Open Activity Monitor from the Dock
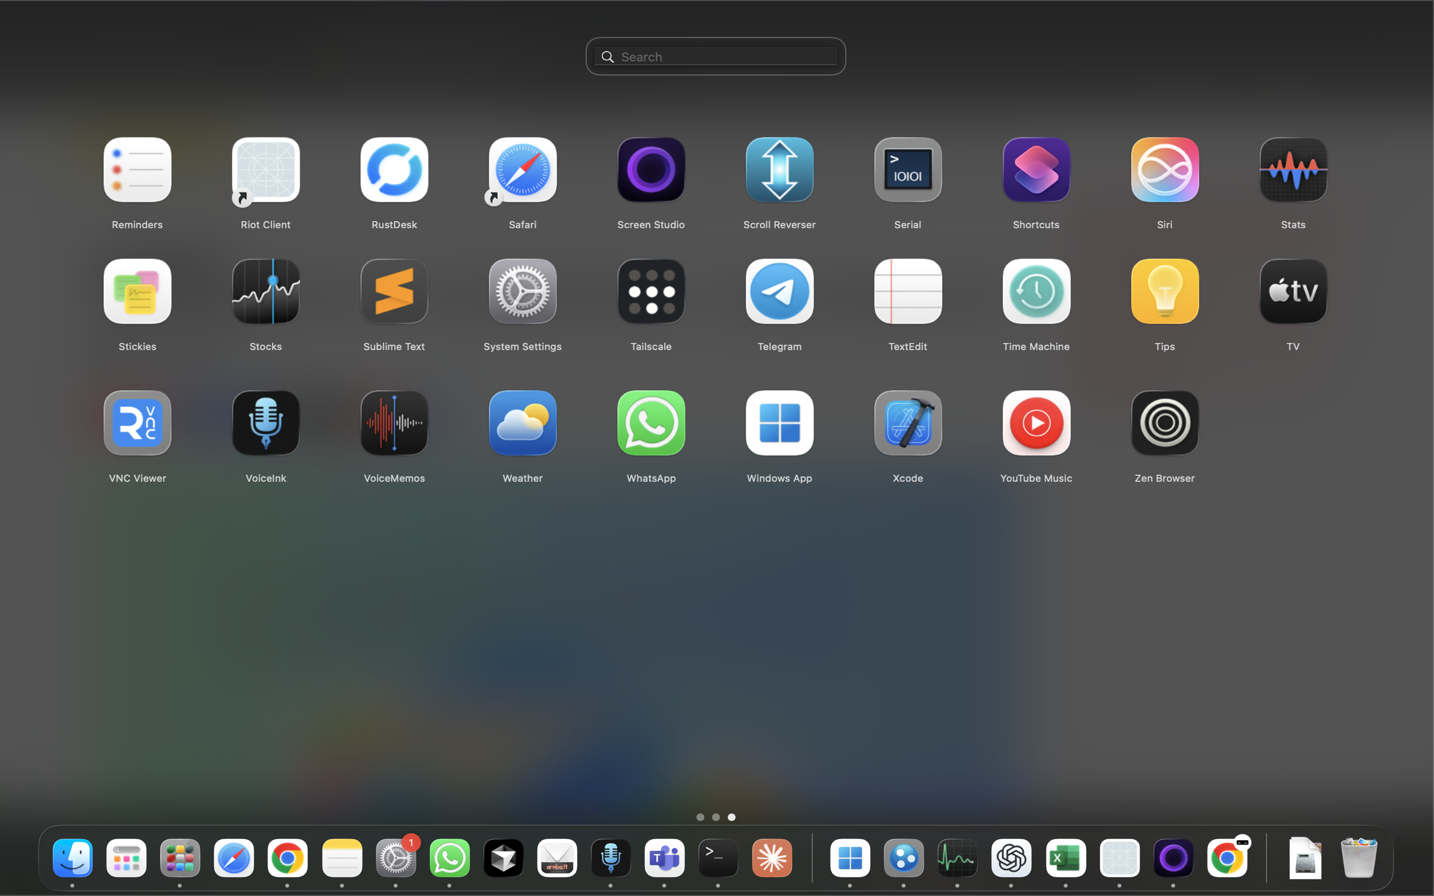The width and height of the screenshot is (1434, 896). click(957, 858)
